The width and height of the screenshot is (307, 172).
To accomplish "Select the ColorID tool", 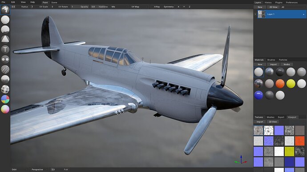I will pyautogui.click(x=5, y=99).
